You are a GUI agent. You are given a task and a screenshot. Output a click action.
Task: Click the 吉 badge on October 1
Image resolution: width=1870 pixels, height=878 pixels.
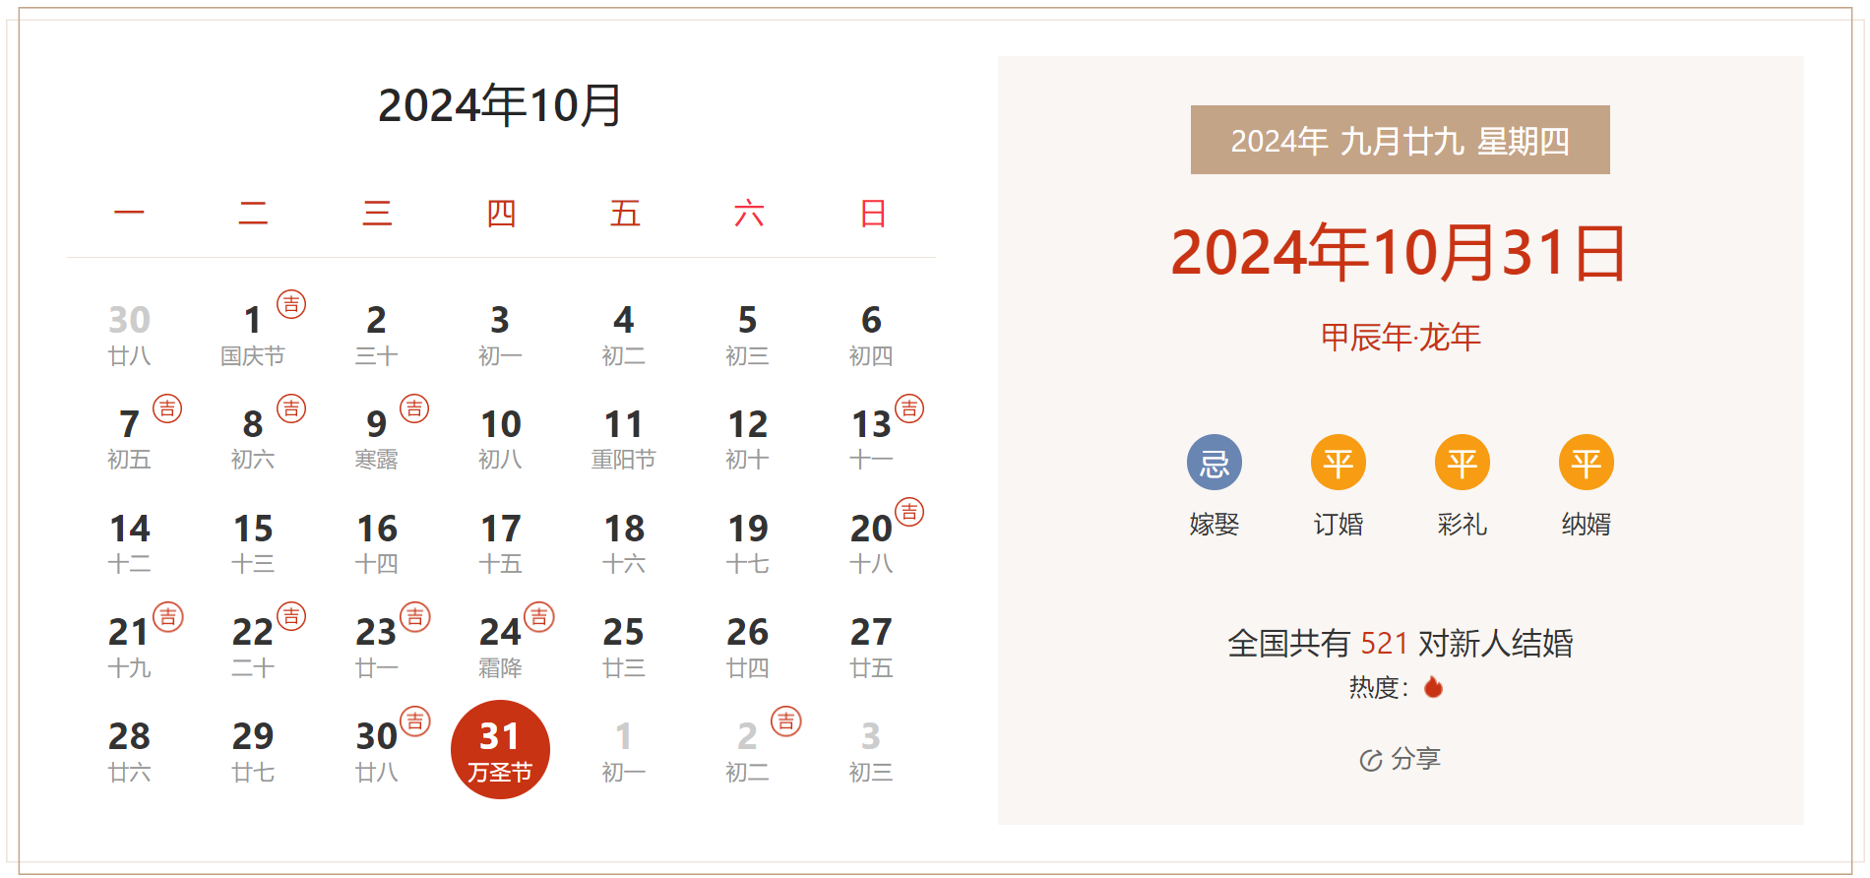click(x=291, y=304)
